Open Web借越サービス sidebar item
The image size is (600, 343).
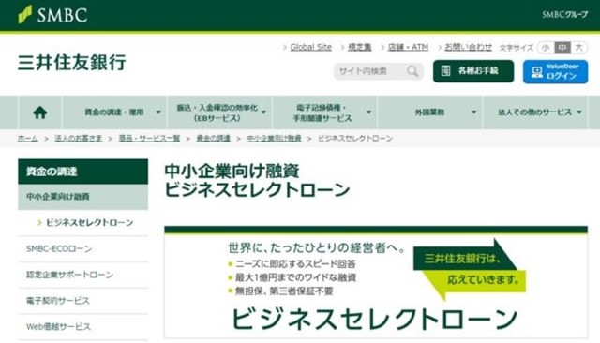tap(83, 327)
